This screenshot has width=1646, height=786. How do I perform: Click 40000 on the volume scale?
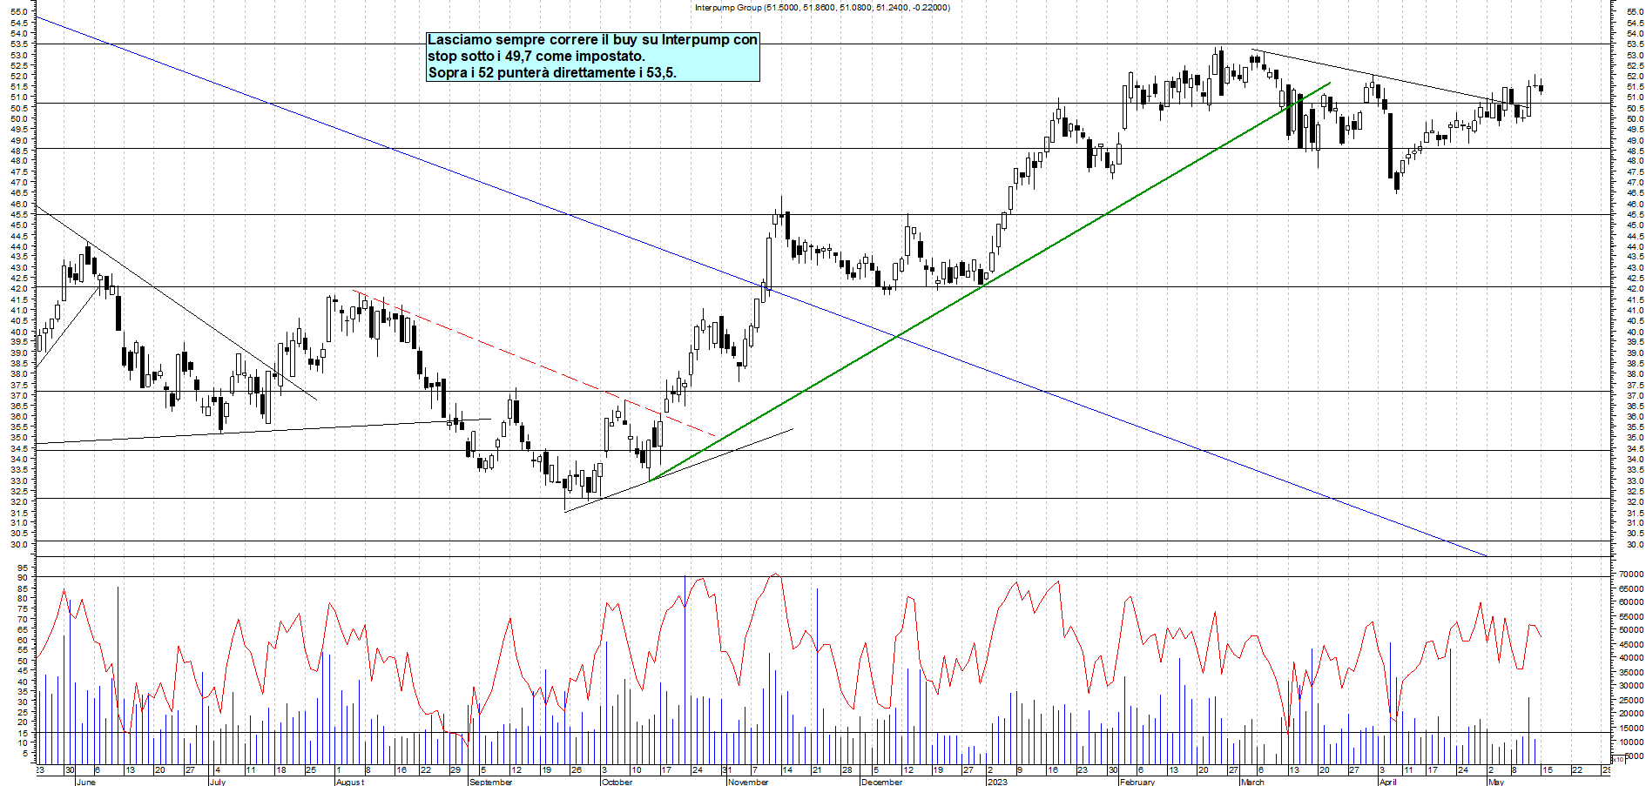click(x=1631, y=658)
